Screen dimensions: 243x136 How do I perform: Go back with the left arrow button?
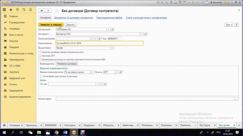[42, 11]
